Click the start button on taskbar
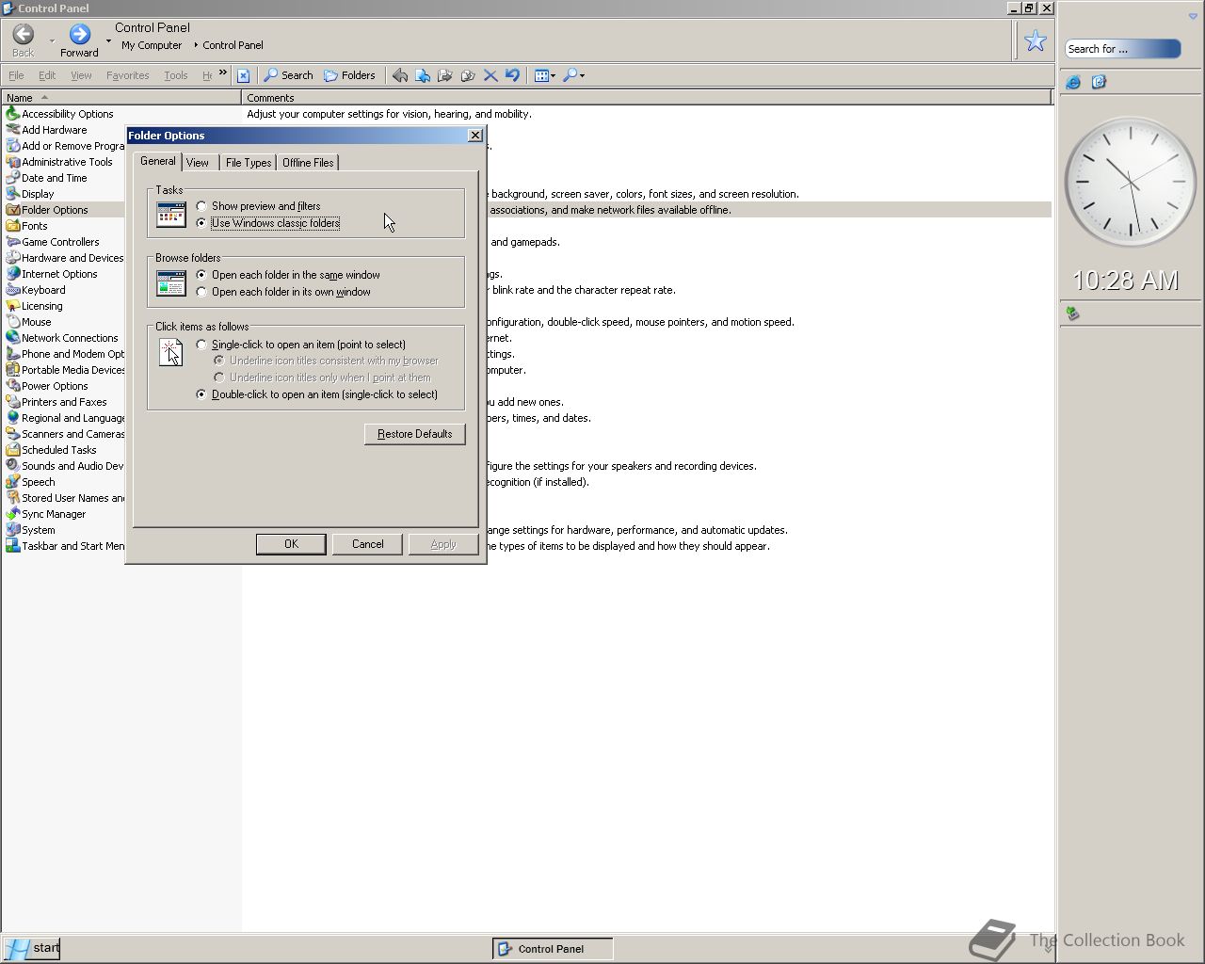The width and height of the screenshot is (1205, 964). pos(31,948)
